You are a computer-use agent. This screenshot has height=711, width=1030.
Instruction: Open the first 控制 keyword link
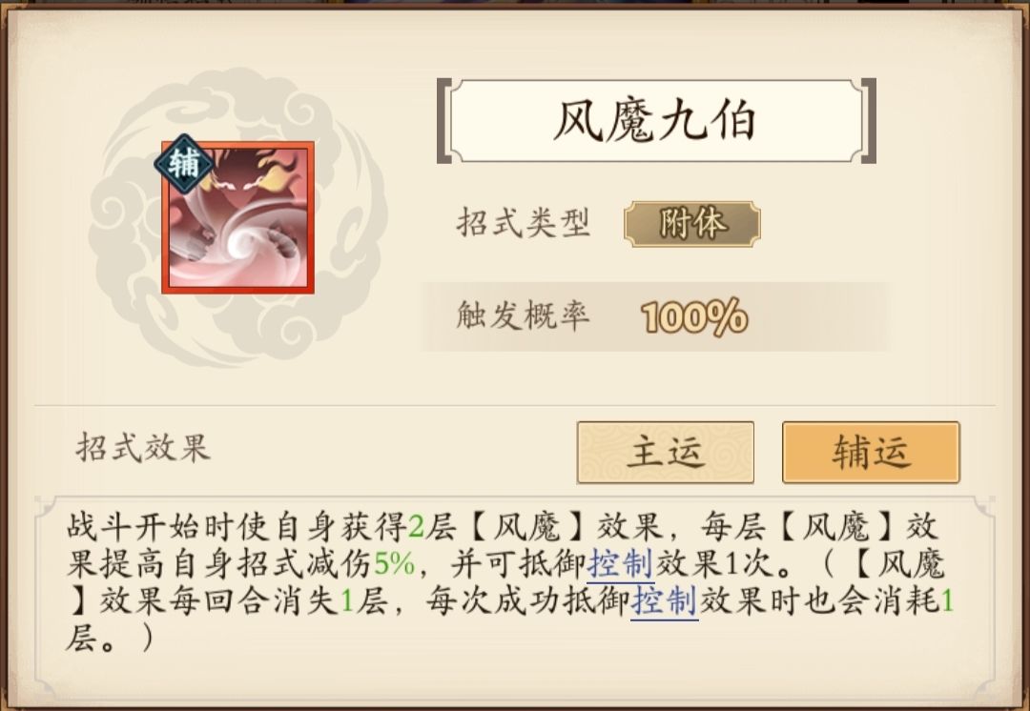point(620,564)
